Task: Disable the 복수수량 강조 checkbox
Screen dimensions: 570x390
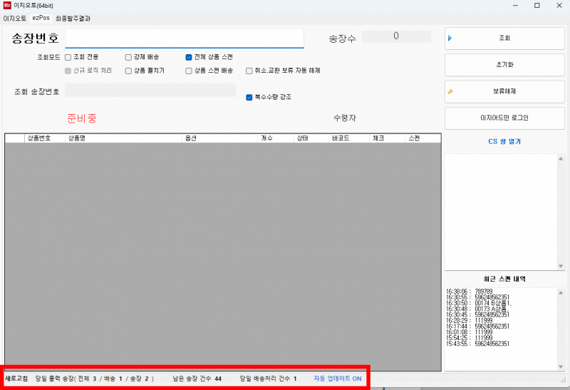Action: coord(249,97)
